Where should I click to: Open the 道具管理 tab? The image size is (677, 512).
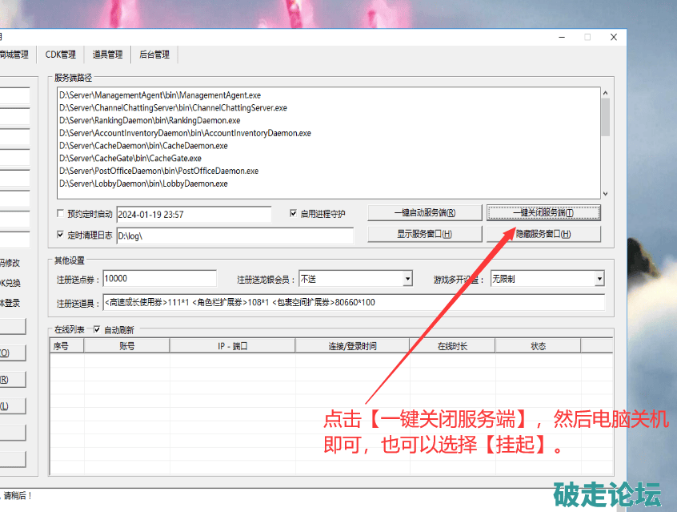108,54
